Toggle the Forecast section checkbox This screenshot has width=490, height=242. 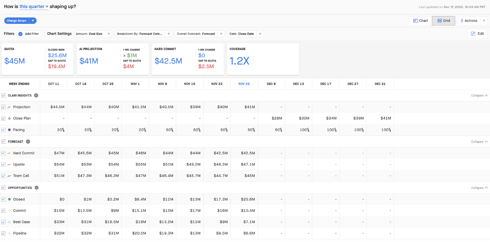click(x=3, y=142)
